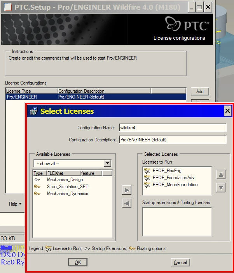Image resolution: width=234 pixels, height=273 pixels.
Task: Click the Type column header
Action: pyautogui.click(x=40, y=173)
